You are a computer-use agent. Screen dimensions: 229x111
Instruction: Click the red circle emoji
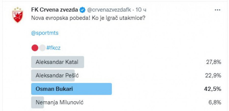35,48
